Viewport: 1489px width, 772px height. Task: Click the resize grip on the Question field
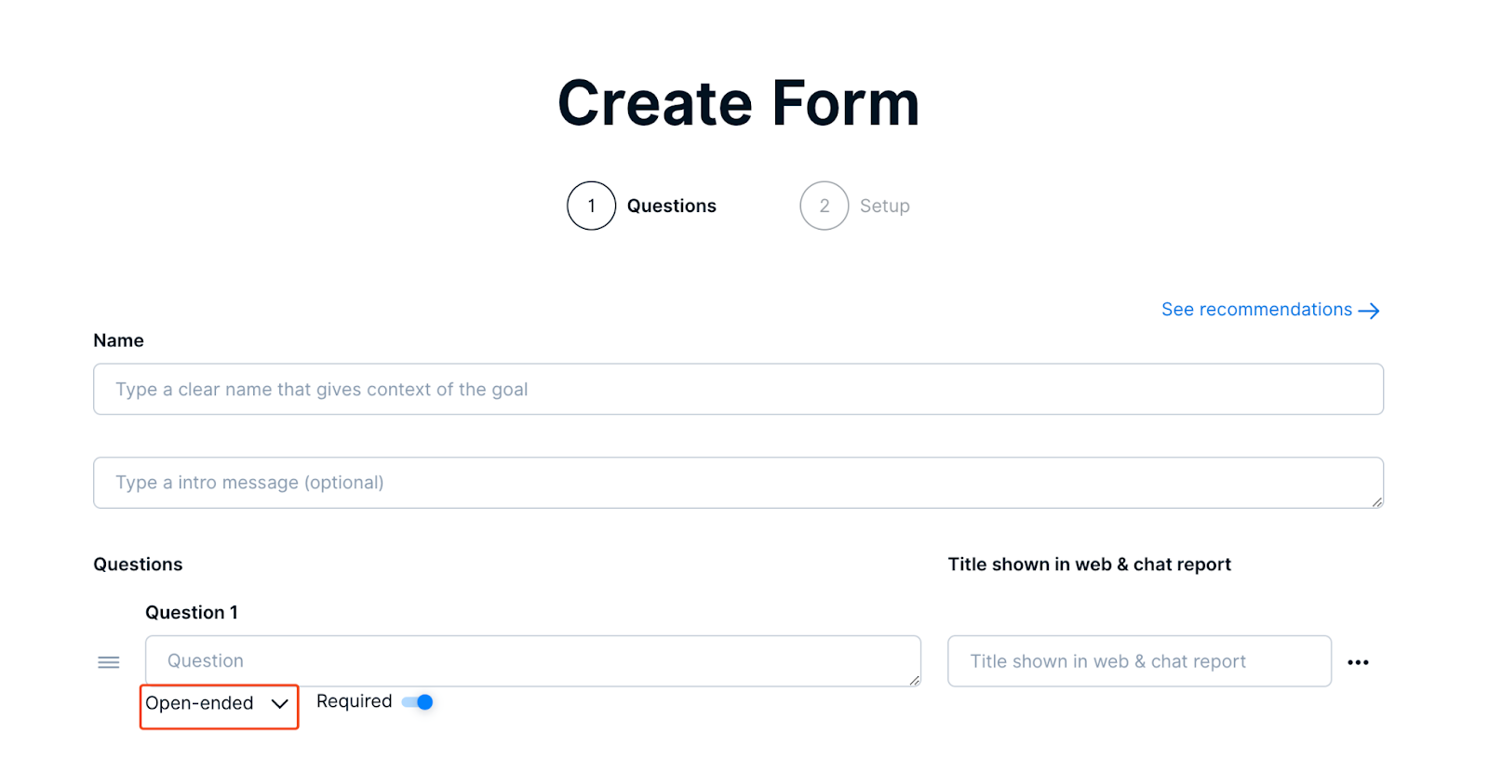tap(913, 681)
